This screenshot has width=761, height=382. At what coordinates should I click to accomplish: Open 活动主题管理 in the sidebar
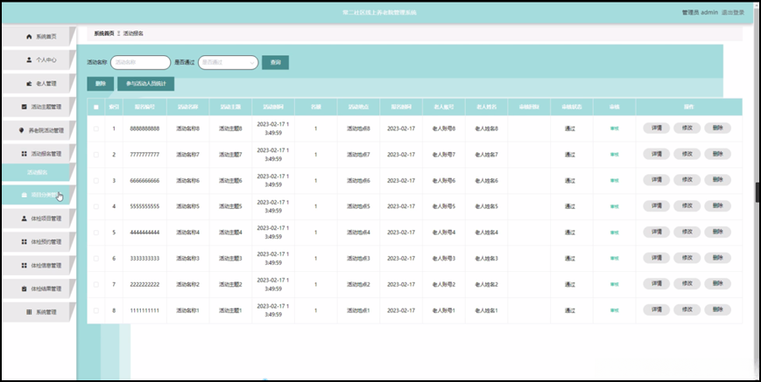[x=39, y=107]
